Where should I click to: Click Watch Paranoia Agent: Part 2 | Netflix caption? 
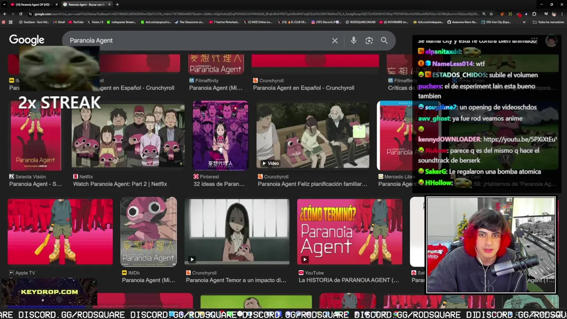click(x=120, y=184)
